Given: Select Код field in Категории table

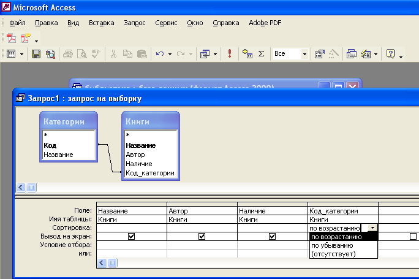Looking at the screenshot, I should [69, 145].
